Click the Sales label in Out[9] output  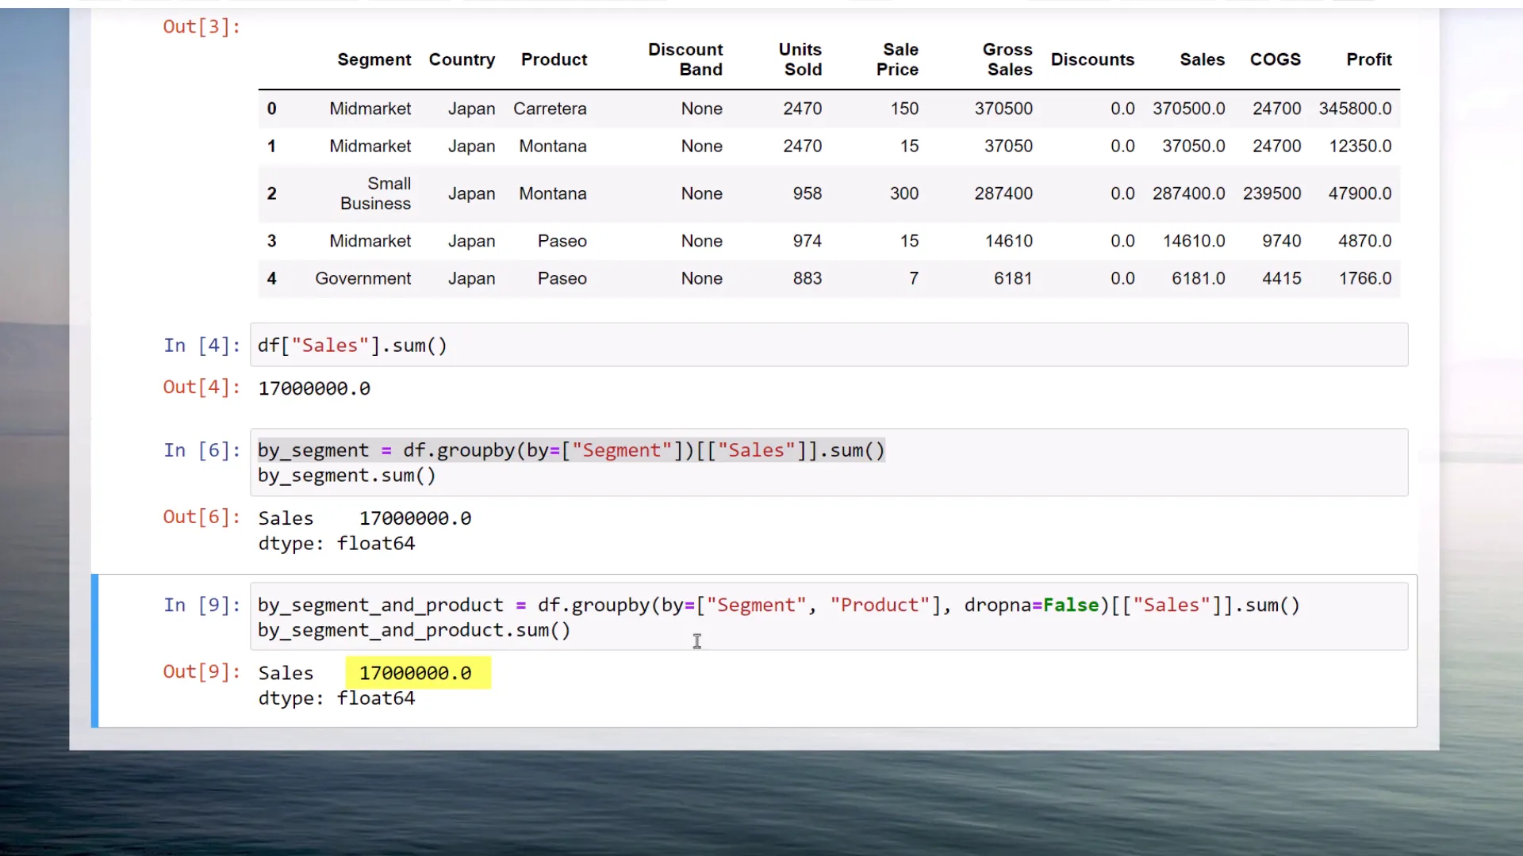(286, 673)
